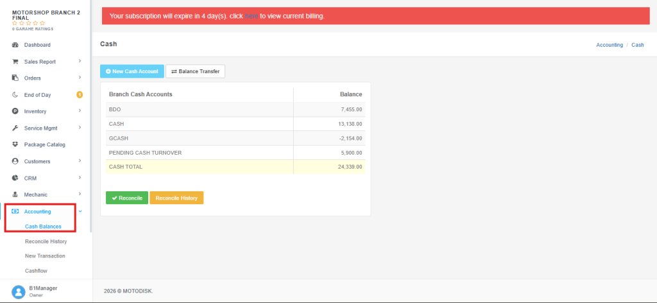Click the Dashboard gauge icon
657x303 pixels.
(x=15, y=45)
